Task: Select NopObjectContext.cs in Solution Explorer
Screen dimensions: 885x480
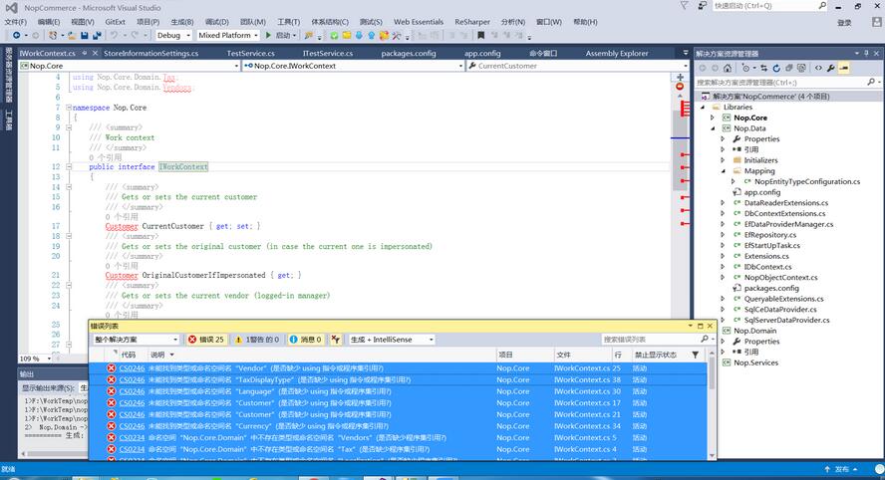Action: [780, 278]
